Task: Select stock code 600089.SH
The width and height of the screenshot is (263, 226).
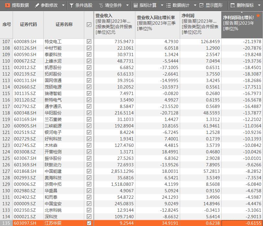Action: pos(25,42)
